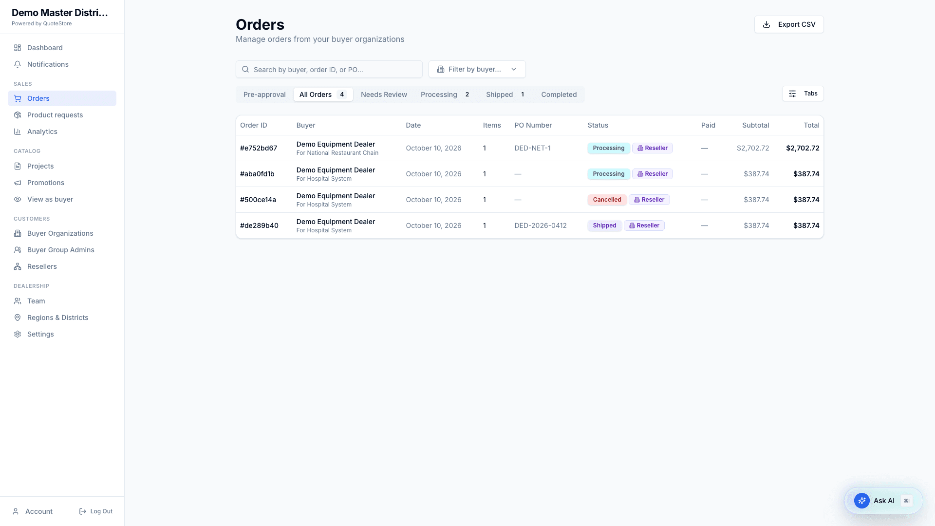Image resolution: width=935 pixels, height=526 pixels.
Task: Click the Resellers network icon
Action: (x=18, y=266)
